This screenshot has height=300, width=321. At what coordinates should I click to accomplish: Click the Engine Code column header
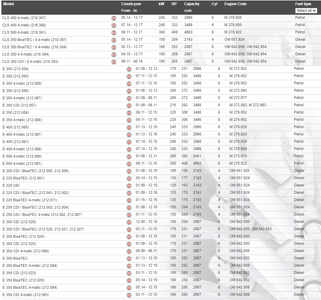235,4
